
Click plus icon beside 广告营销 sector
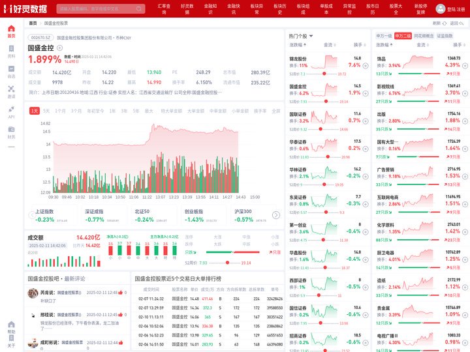(x=465, y=177)
